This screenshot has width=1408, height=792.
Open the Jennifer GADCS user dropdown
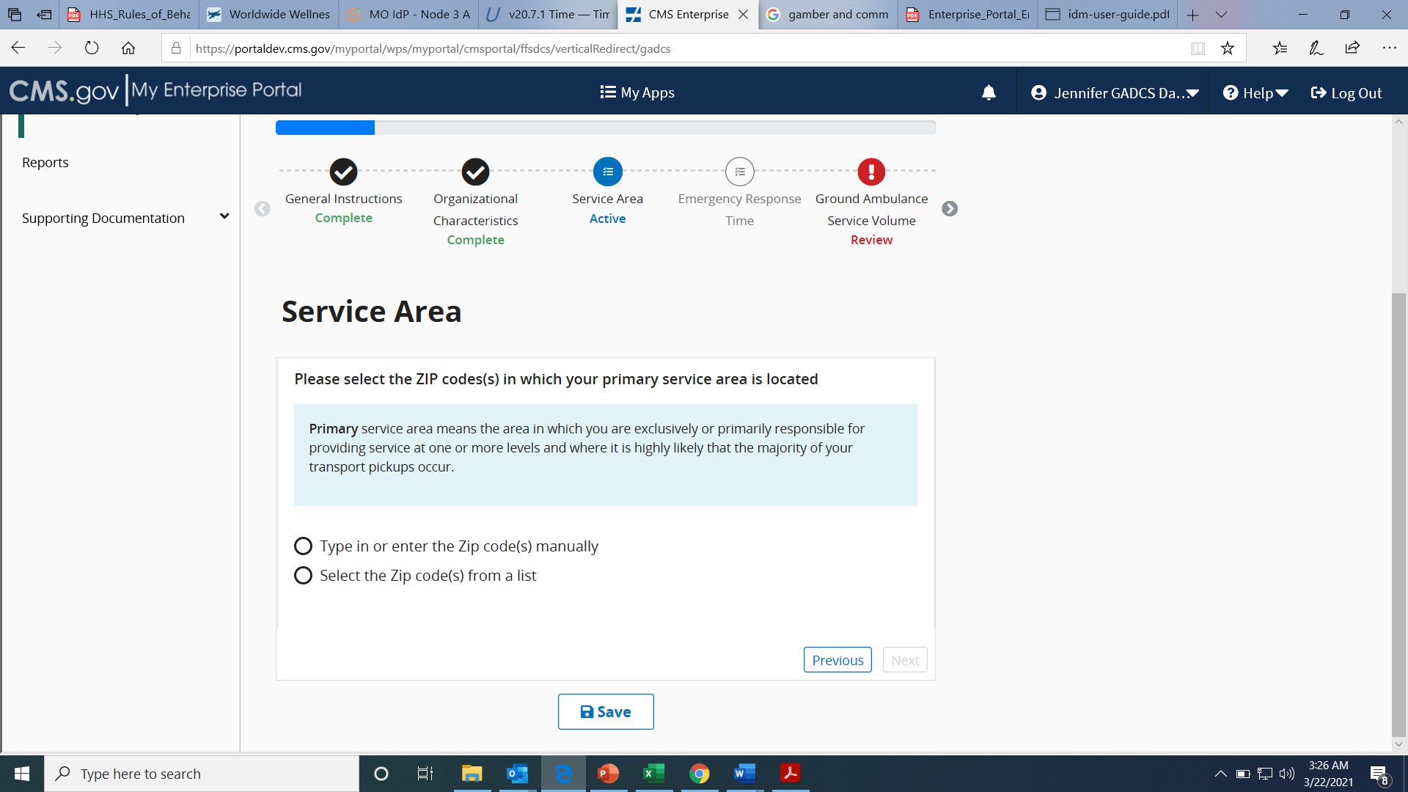tap(1115, 93)
